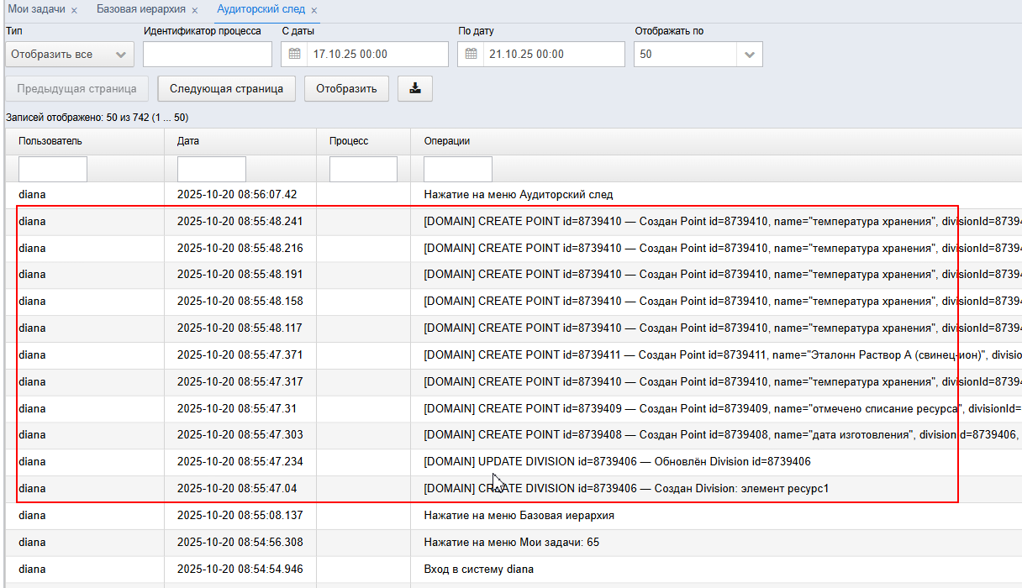Expand the Тип dropdown showing Отобразить все
The width and height of the screenshot is (1022, 588).
click(70, 54)
